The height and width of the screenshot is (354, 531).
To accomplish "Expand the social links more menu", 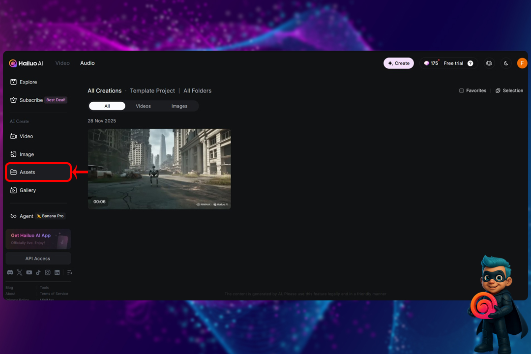I will click(69, 272).
